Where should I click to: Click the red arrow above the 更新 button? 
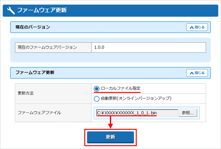(x=110, y=123)
